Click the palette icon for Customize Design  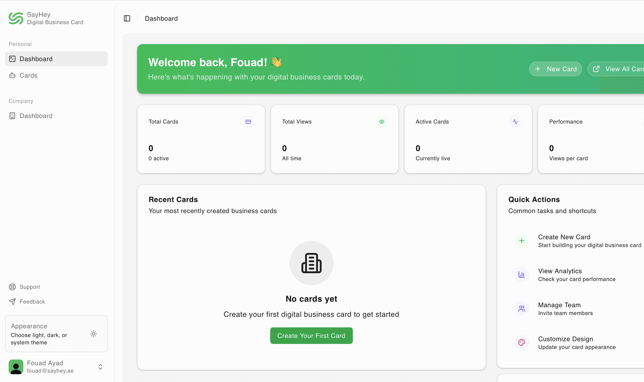[521, 343]
